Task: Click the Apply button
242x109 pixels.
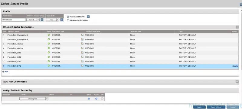Action: click(x=199, y=107)
